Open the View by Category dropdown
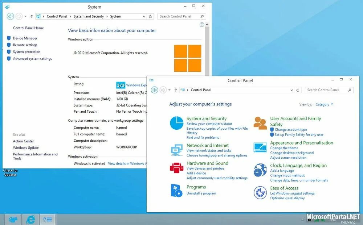The height and width of the screenshot is (225, 363). pos(324,104)
